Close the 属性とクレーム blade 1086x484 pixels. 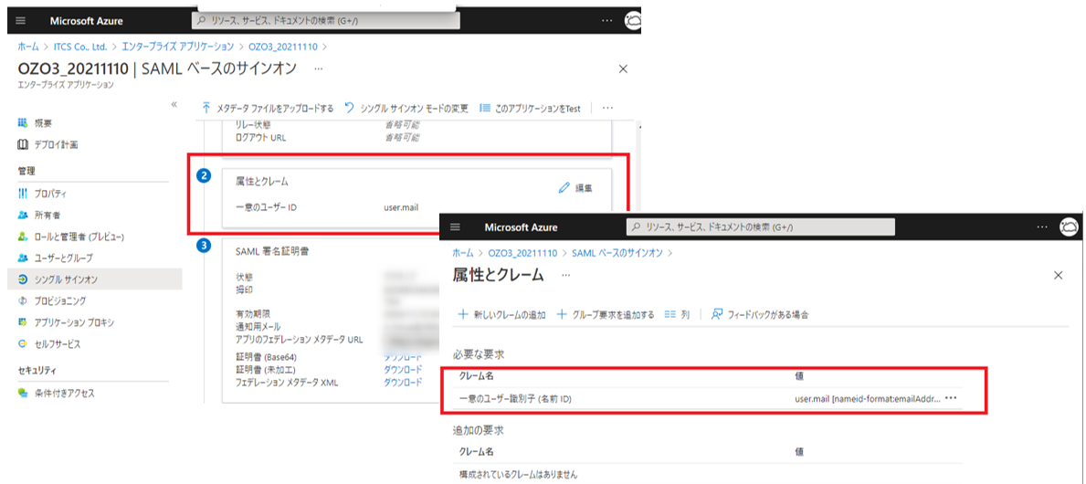tap(1058, 275)
